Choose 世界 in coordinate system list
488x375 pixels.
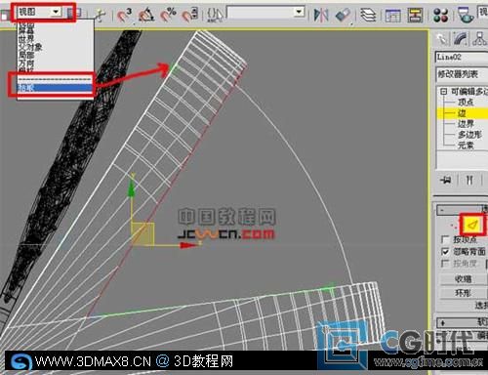click(26, 39)
